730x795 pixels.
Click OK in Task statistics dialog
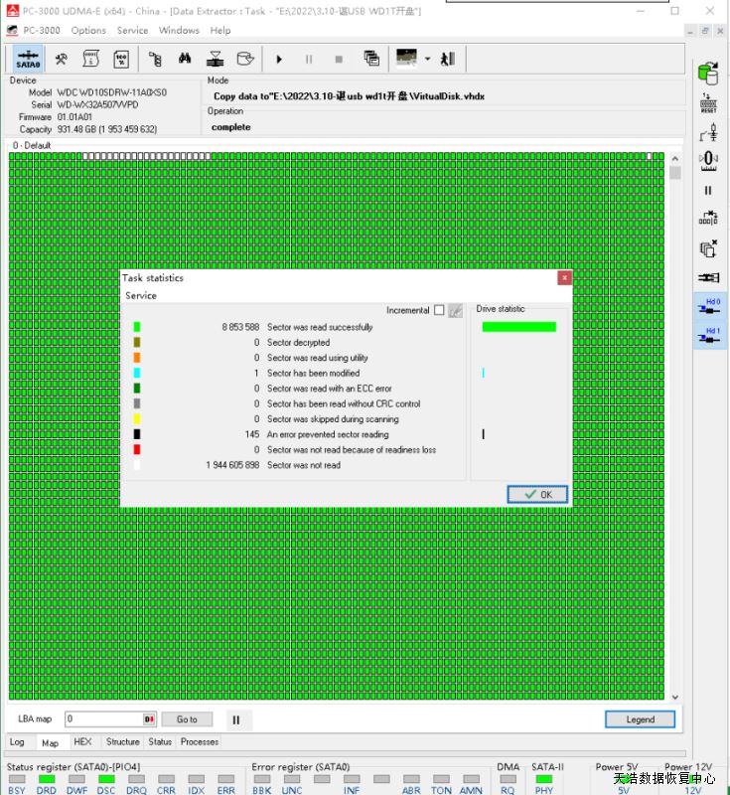(x=536, y=494)
